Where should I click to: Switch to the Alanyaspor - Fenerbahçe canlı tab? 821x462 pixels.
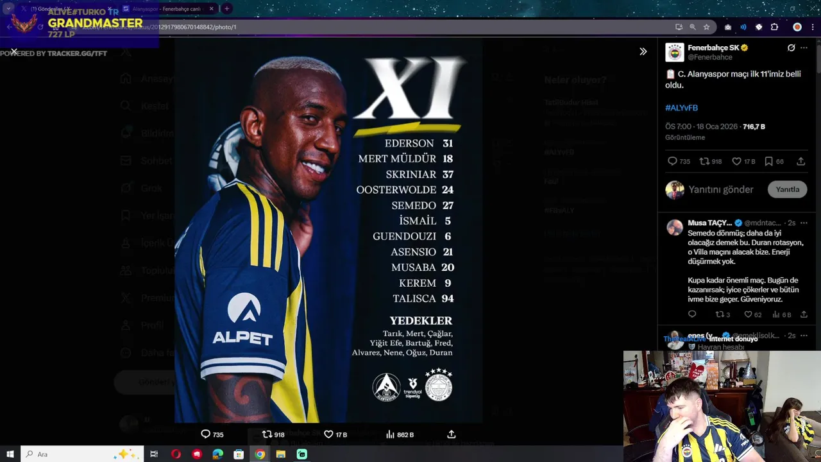coord(168,9)
